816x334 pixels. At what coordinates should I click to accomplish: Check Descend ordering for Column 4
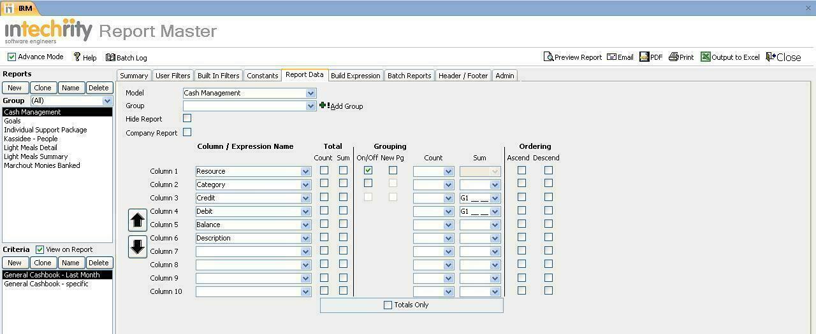click(x=548, y=211)
